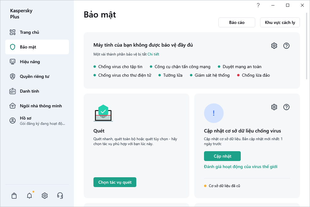Image resolution: width=310 pixels, height=207 pixels.
Task: Contact support via the headset icon
Action: pyautogui.click(x=60, y=195)
